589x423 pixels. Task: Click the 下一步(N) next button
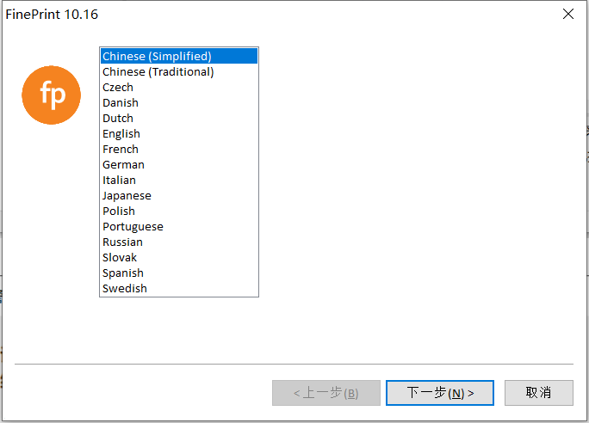tap(440, 393)
